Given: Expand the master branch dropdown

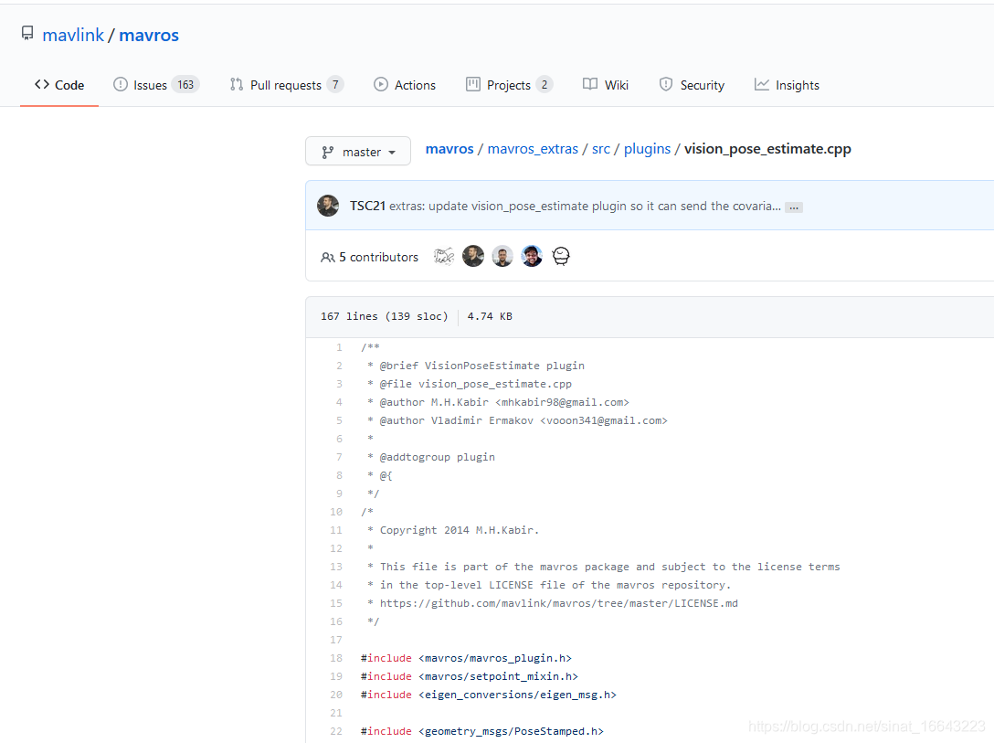Looking at the screenshot, I should pyautogui.click(x=358, y=152).
